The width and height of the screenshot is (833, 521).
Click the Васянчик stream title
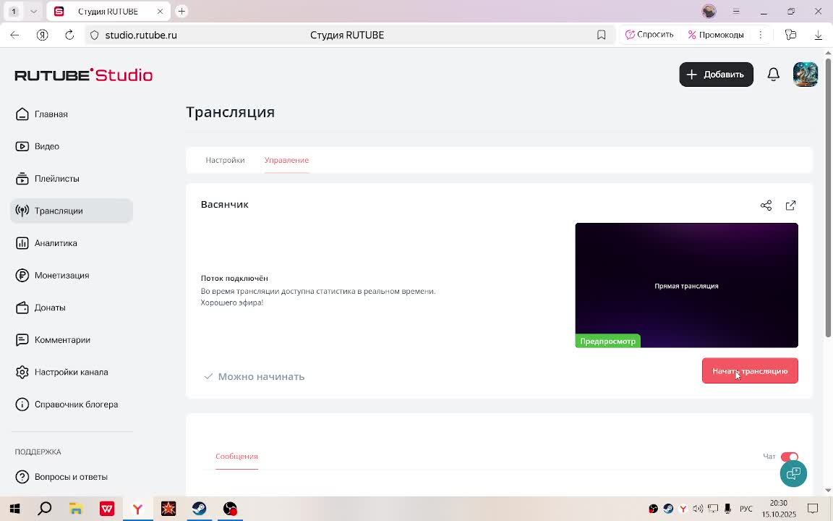(225, 204)
